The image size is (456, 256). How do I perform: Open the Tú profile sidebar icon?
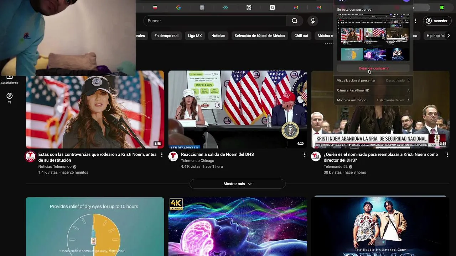click(x=10, y=98)
